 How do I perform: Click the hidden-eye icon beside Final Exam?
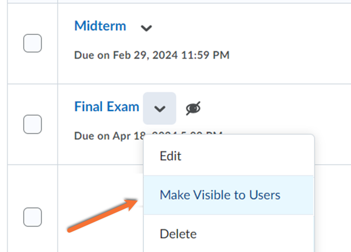193,108
